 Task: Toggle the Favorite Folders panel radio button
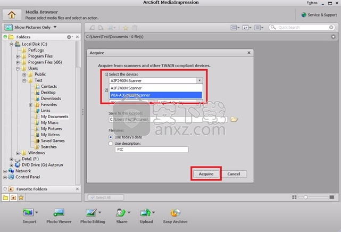(5, 189)
